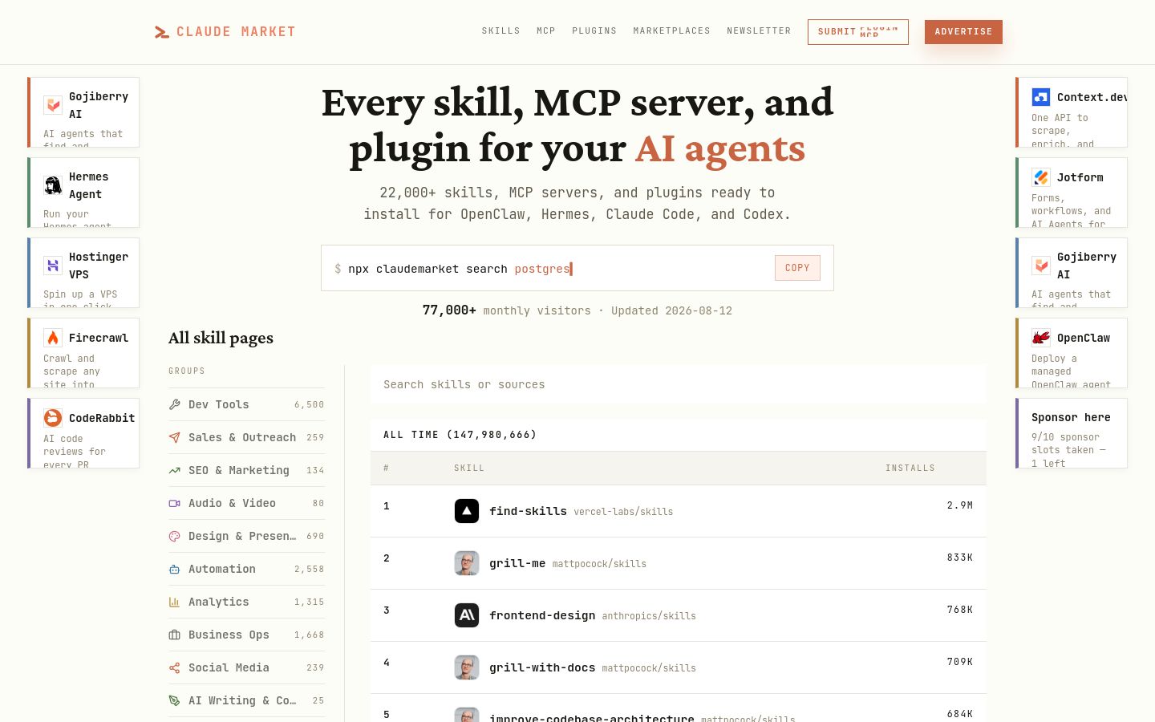Click the Business Ops briefcase icon
The height and width of the screenshot is (722, 1155).
click(174, 635)
